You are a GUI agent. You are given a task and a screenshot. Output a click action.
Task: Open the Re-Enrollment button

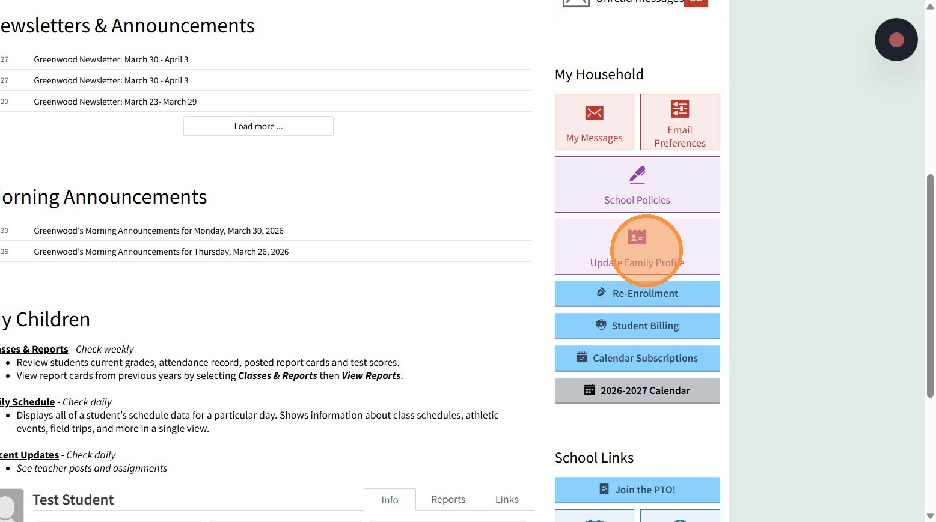coord(637,293)
